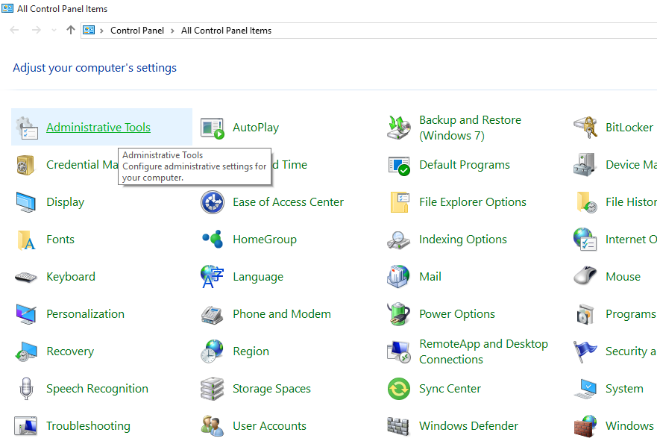This screenshot has width=657, height=447.
Task: Open the Windows Defender link
Action: [468, 426]
